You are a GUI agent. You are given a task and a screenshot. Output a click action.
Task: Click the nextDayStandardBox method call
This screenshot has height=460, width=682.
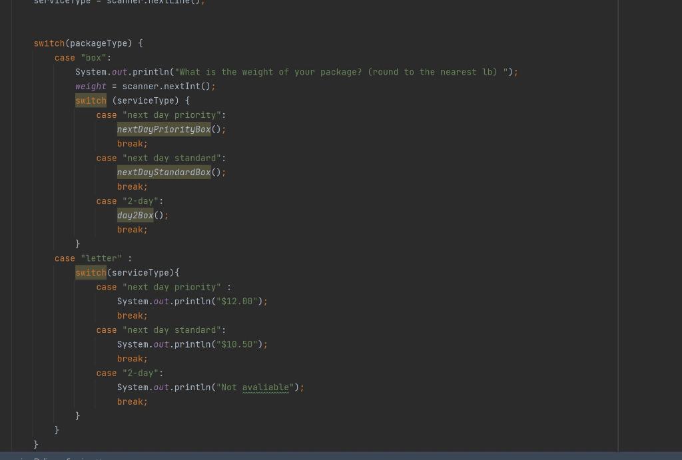click(x=164, y=172)
